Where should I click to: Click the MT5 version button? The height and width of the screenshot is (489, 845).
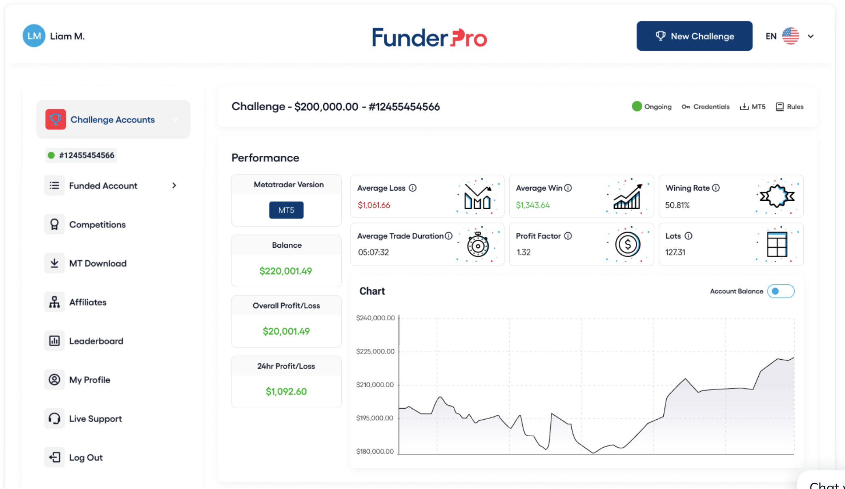tap(286, 210)
